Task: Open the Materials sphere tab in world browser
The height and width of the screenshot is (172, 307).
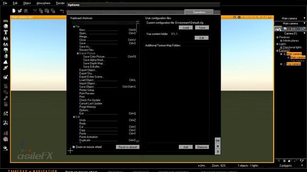Action: tap(286, 29)
